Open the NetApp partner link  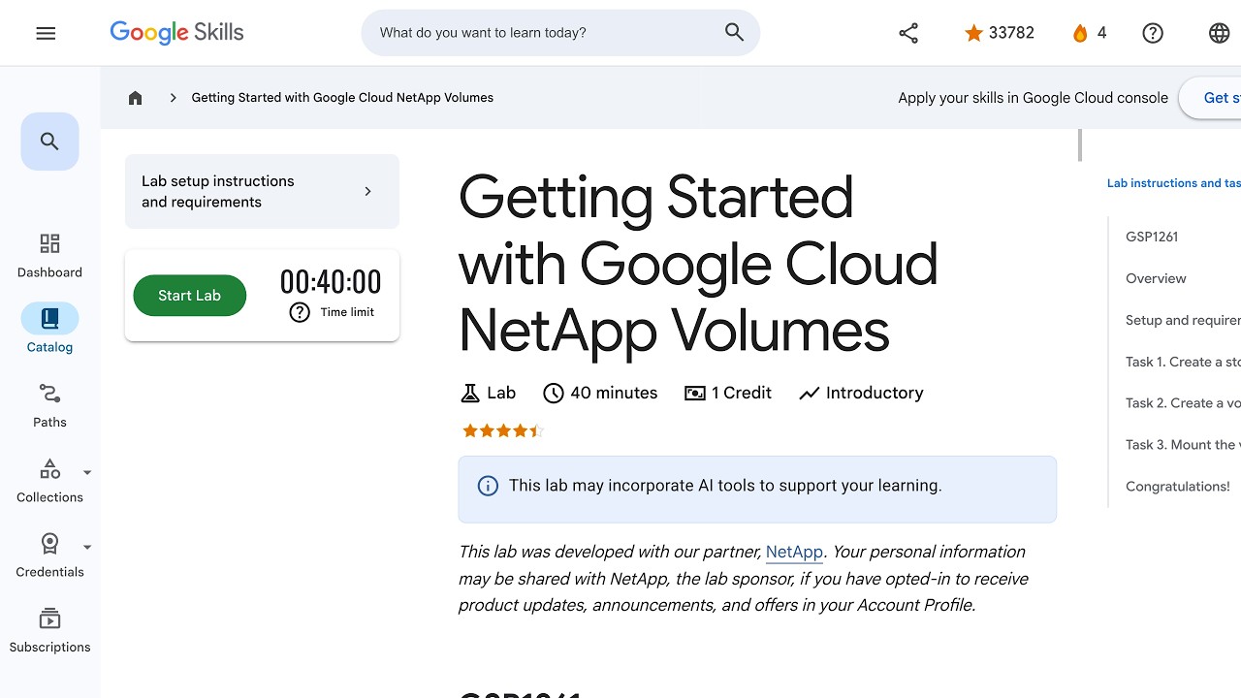[x=794, y=552]
